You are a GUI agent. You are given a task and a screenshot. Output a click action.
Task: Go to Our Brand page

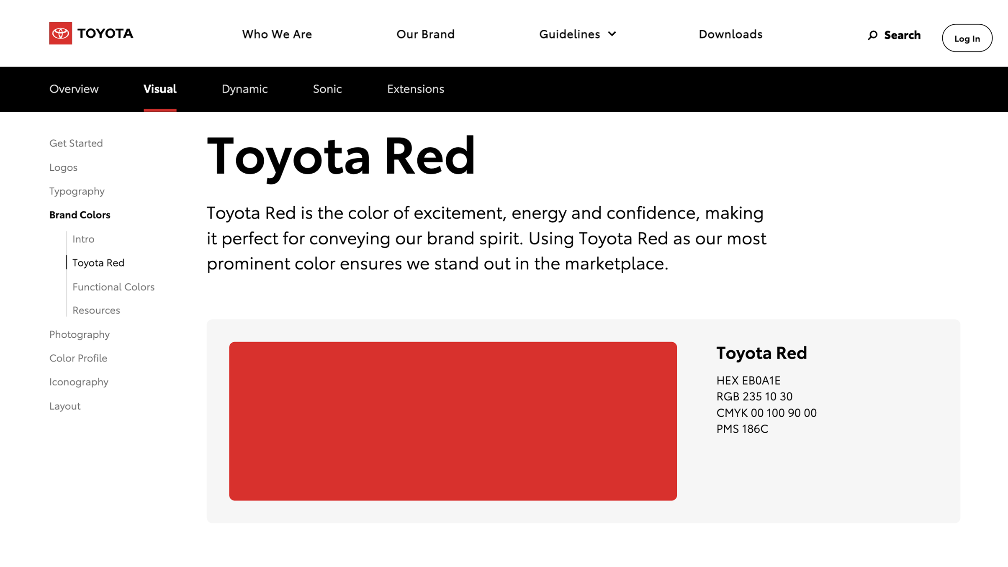pos(425,34)
